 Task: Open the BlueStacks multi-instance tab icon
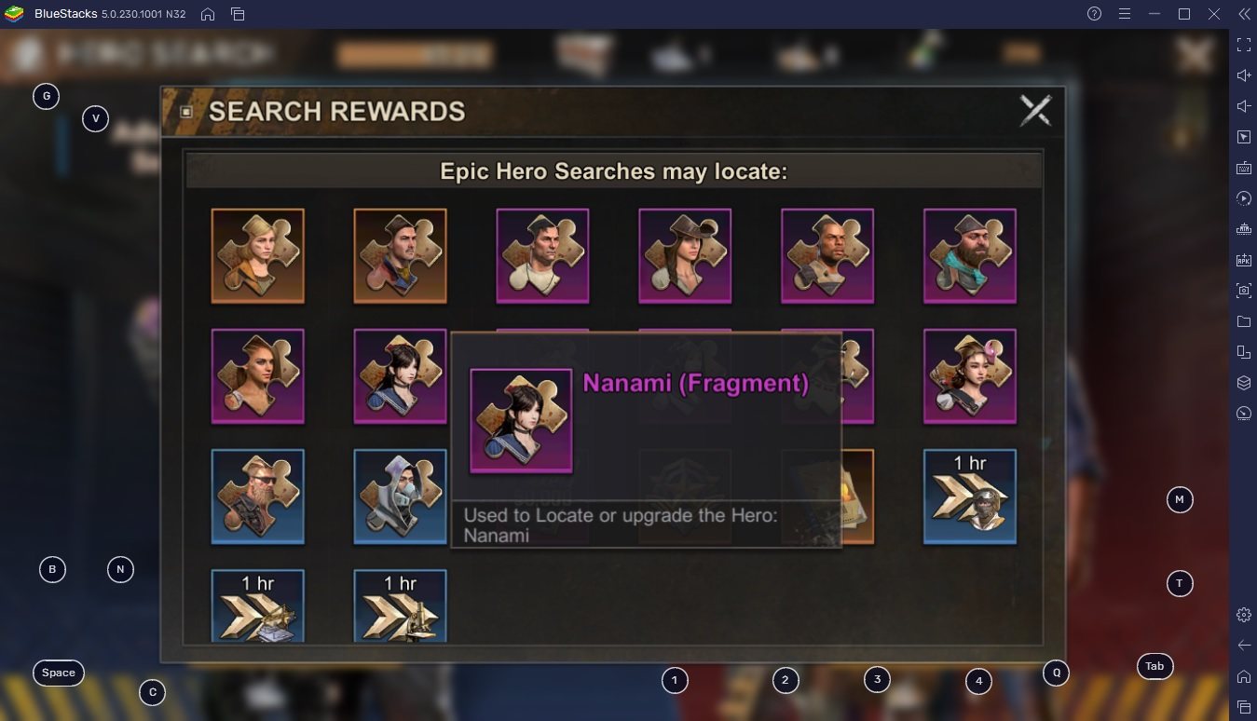pyautogui.click(x=238, y=14)
